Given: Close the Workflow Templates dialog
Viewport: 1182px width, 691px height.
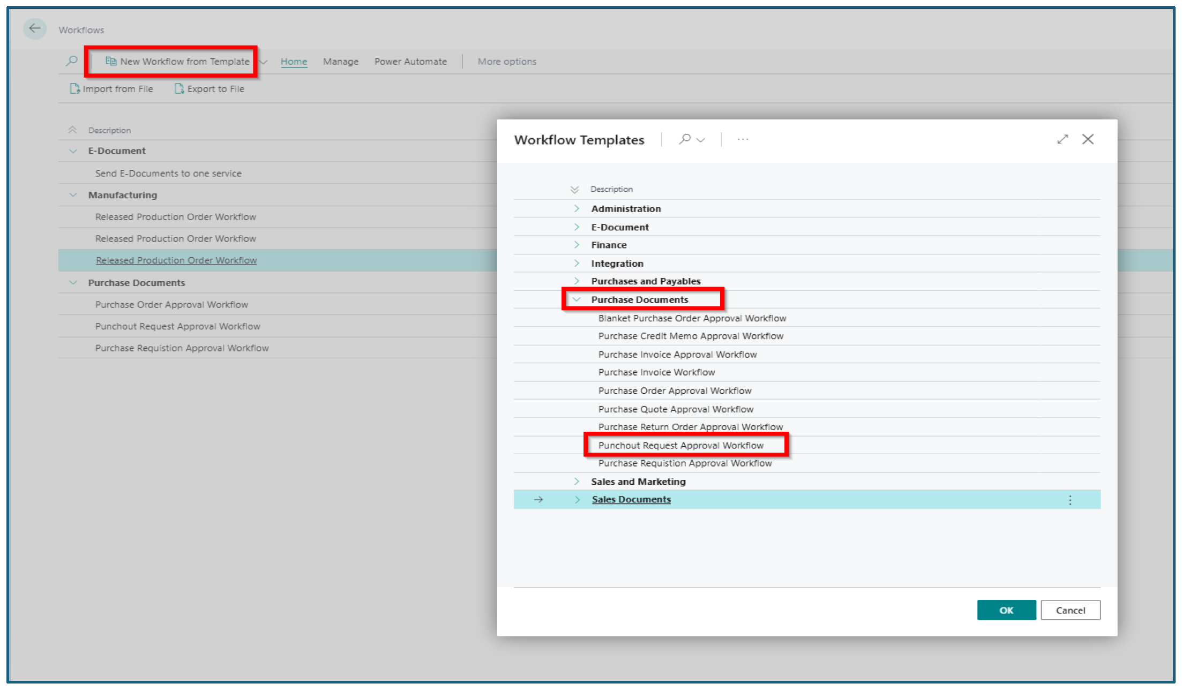Looking at the screenshot, I should tap(1088, 139).
